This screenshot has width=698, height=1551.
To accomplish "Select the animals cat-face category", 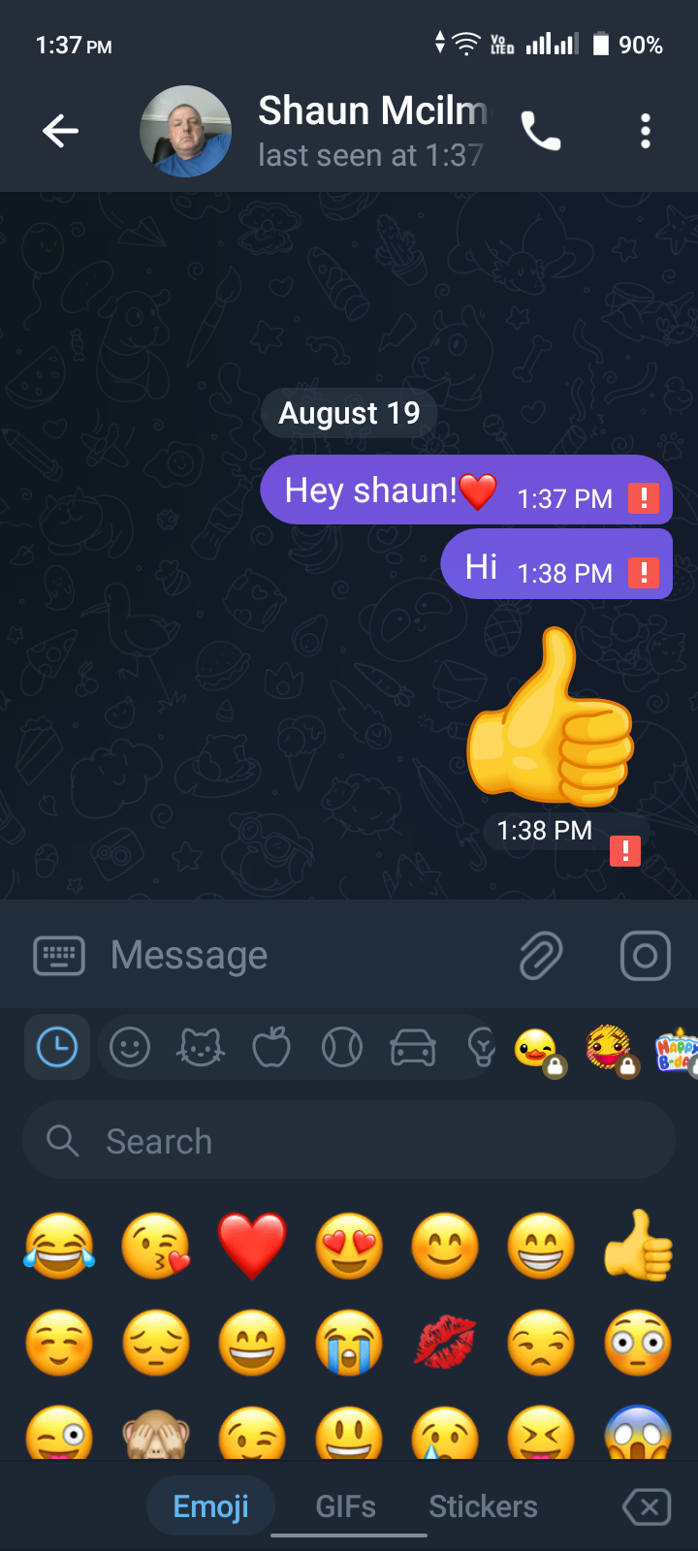I will coord(201,1048).
